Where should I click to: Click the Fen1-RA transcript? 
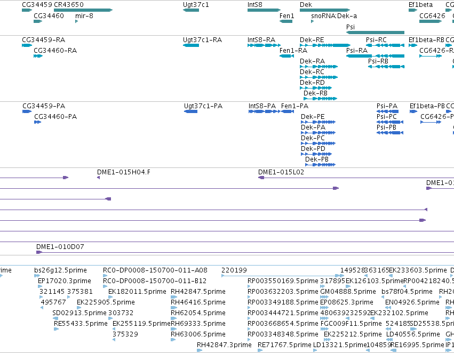pyautogui.click(x=287, y=56)
